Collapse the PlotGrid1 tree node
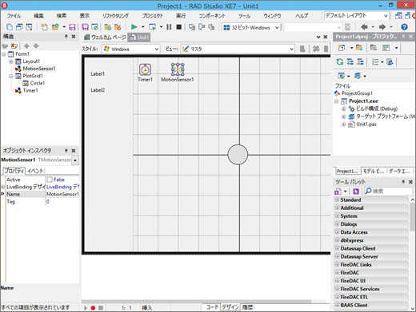Screen dimensions: 416x312 (x=11, y=76)
